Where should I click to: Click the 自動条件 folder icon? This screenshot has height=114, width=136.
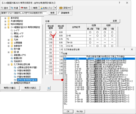pos(12,46)
